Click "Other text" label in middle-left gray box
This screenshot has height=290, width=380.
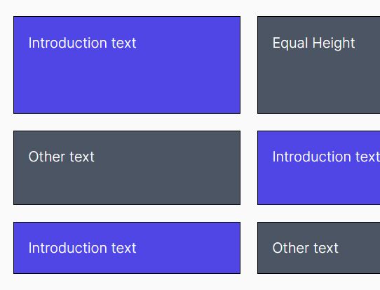coord(61,157)
